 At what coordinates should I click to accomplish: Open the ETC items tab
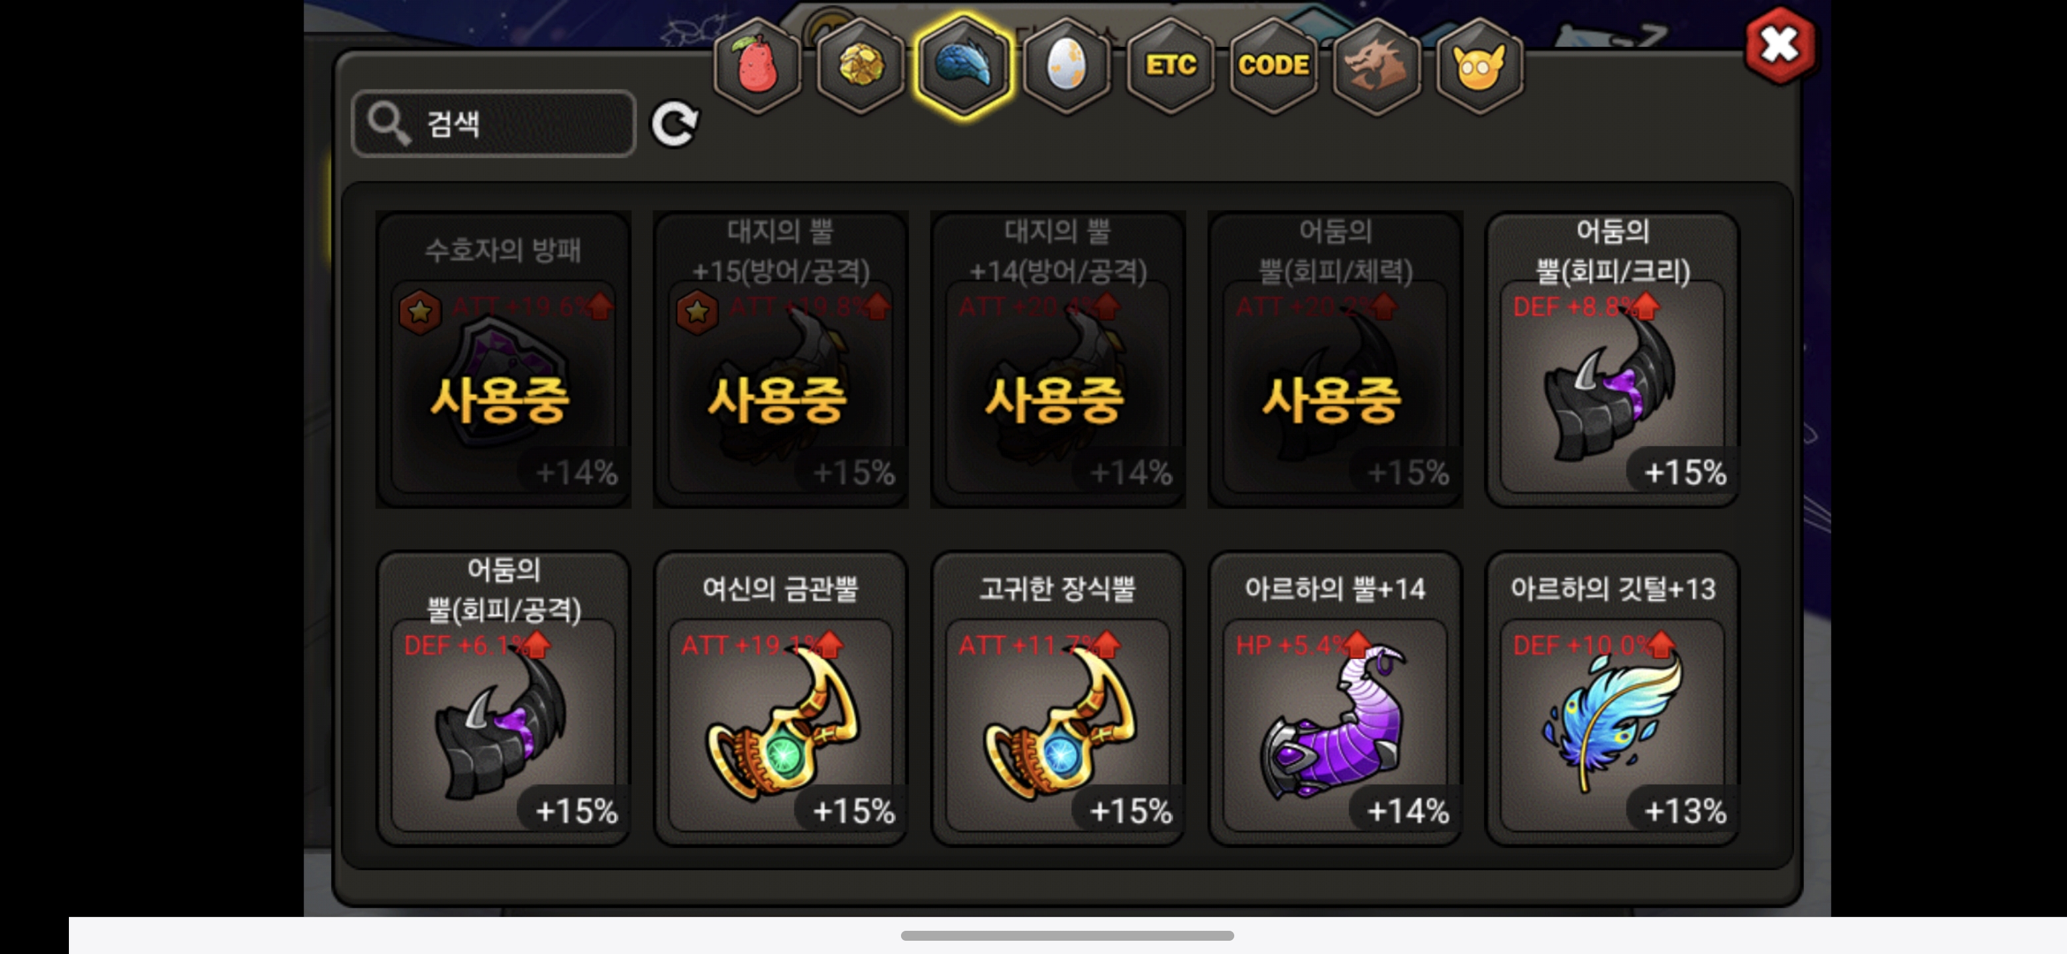click(x=1170, y=66)
